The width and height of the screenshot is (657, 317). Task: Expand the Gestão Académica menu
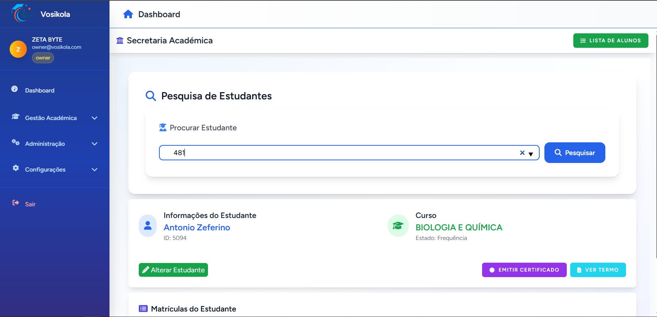coord(94,118)
